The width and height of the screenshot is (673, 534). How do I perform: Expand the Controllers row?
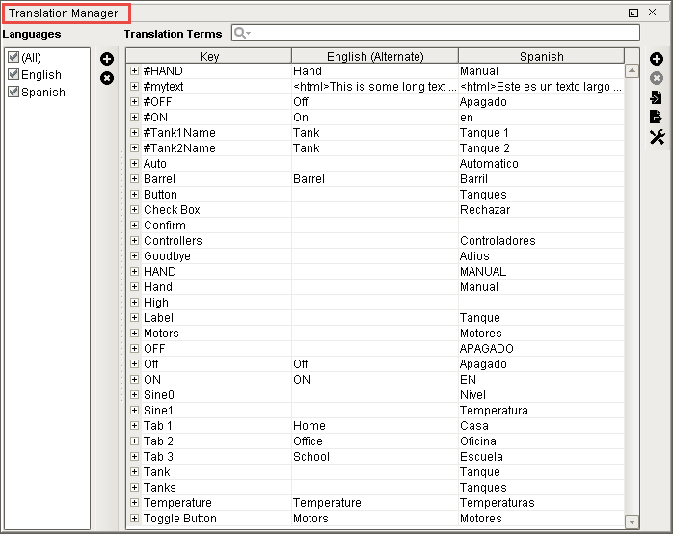tap(134, 241)
